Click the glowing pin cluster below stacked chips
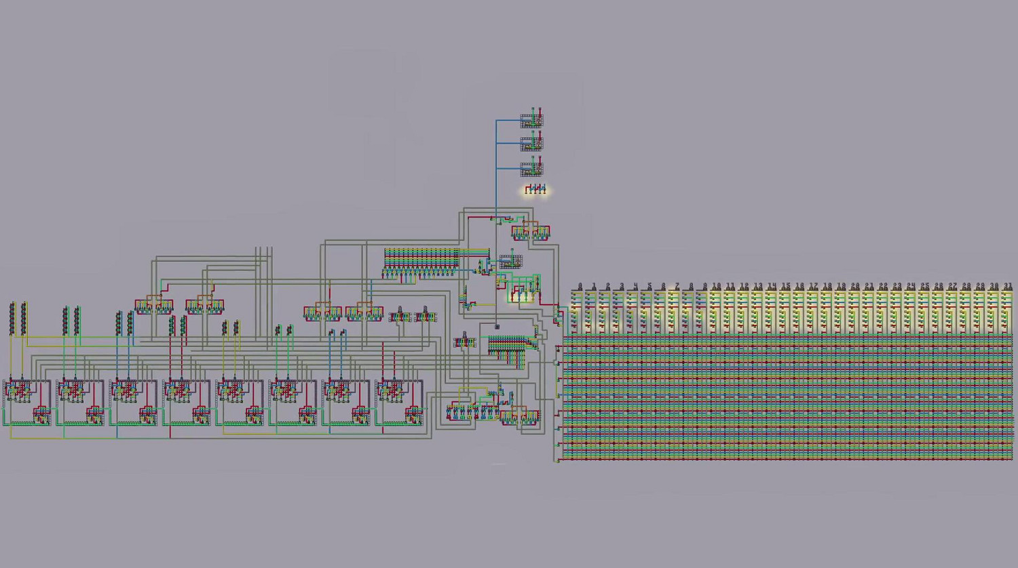The image size is (1018, 568). click(535, 190)
